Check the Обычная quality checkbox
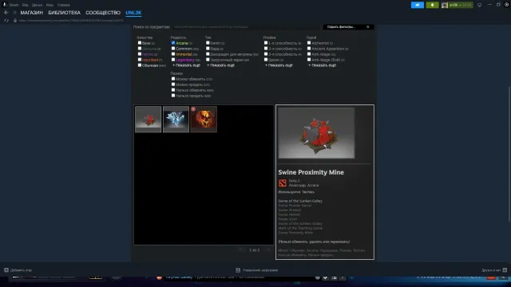The width and height of the screenshot is (511, 287). (140, 65)
